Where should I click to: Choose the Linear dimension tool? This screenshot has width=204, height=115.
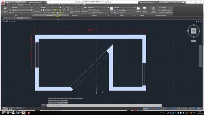pos(44,13)
